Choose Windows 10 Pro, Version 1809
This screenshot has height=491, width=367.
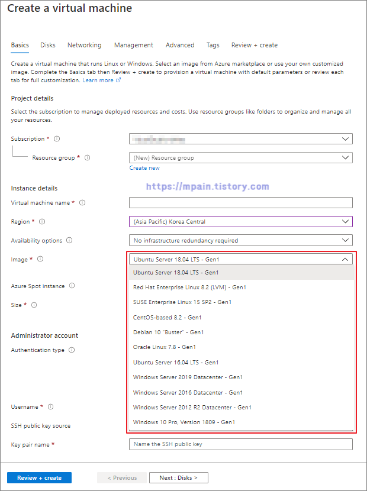(242, 422)
